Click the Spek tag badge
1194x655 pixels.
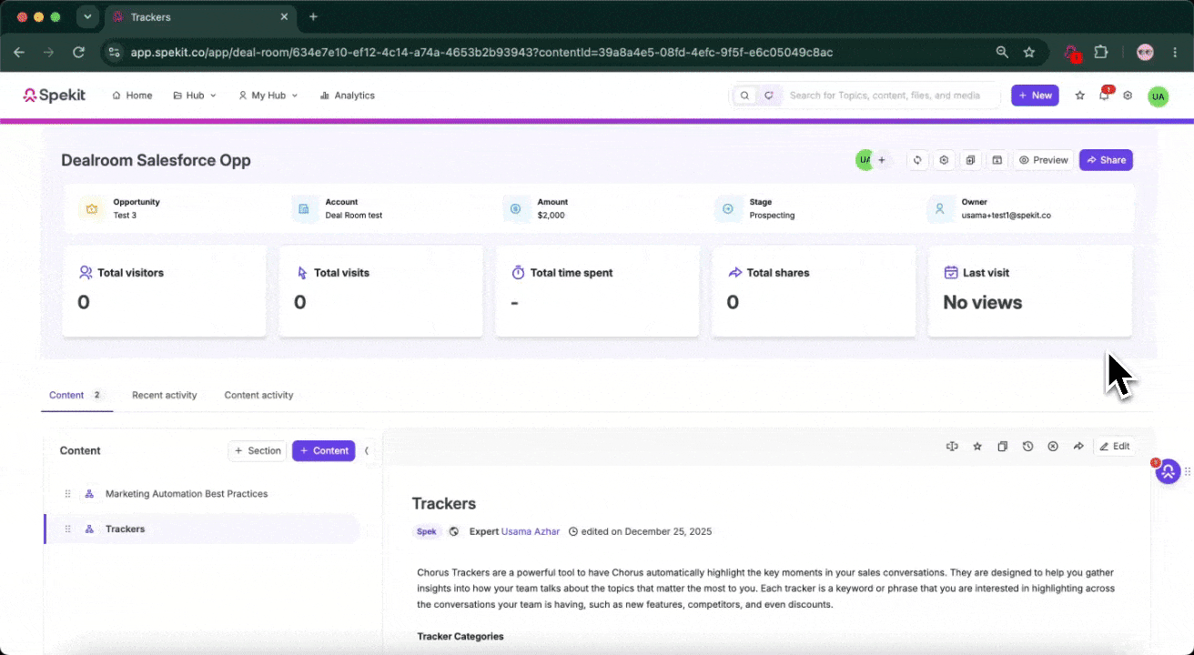click(x=427, y=531)
